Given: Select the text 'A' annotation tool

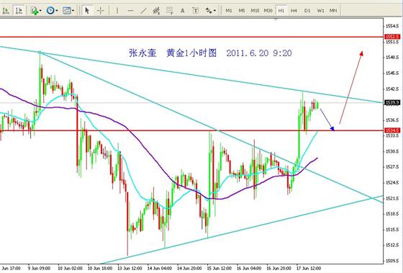Looking at the screenshot, I should click(x=182, y=11).
